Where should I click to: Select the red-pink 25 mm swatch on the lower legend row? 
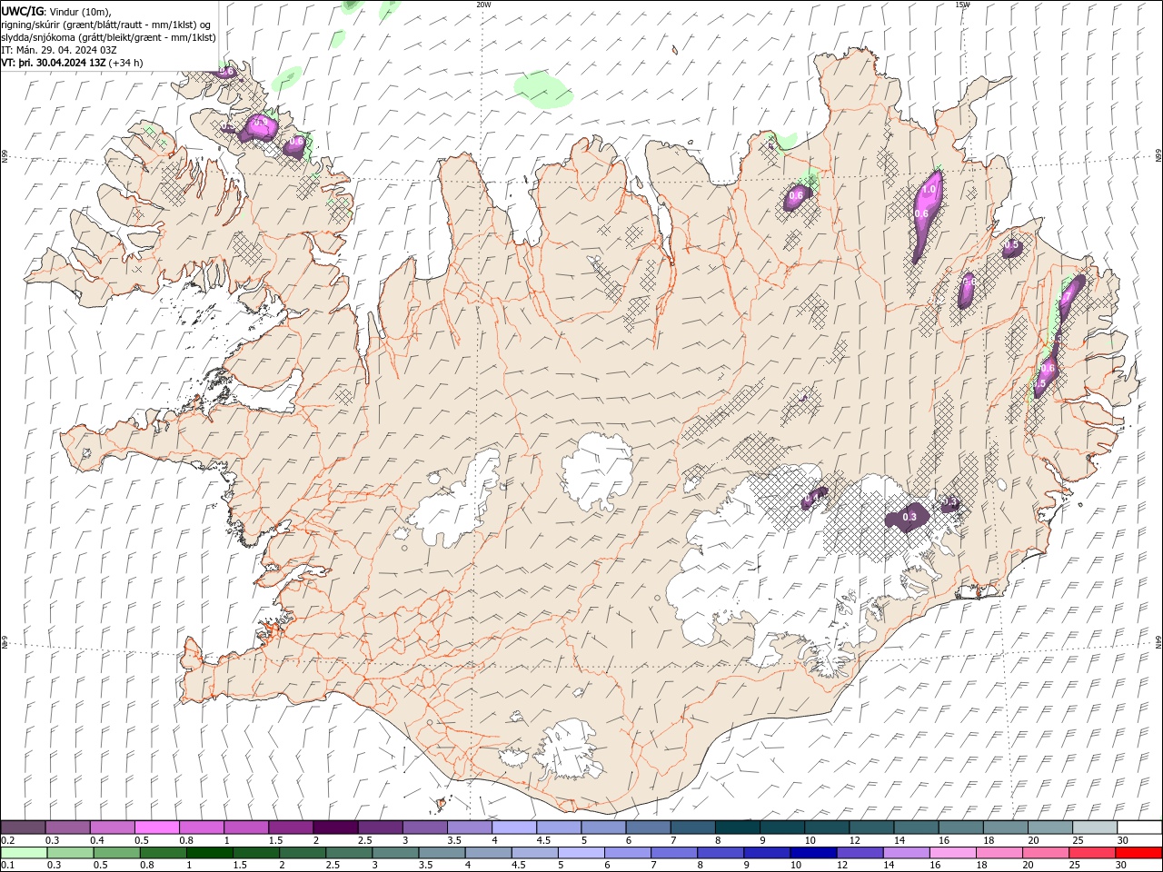pyautogui.click(x=1091, y=853)
